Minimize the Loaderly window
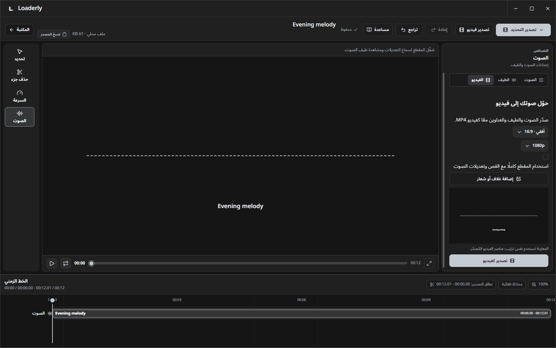The height and width of the screenshot is (348, 556). (x=516, y=8)
